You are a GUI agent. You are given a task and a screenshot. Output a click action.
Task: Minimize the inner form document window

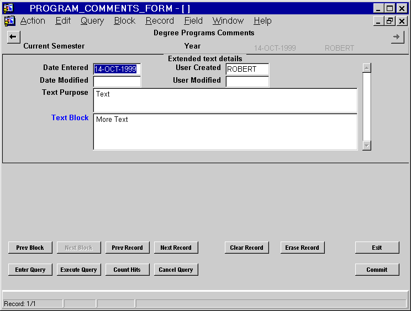point(378,21)
